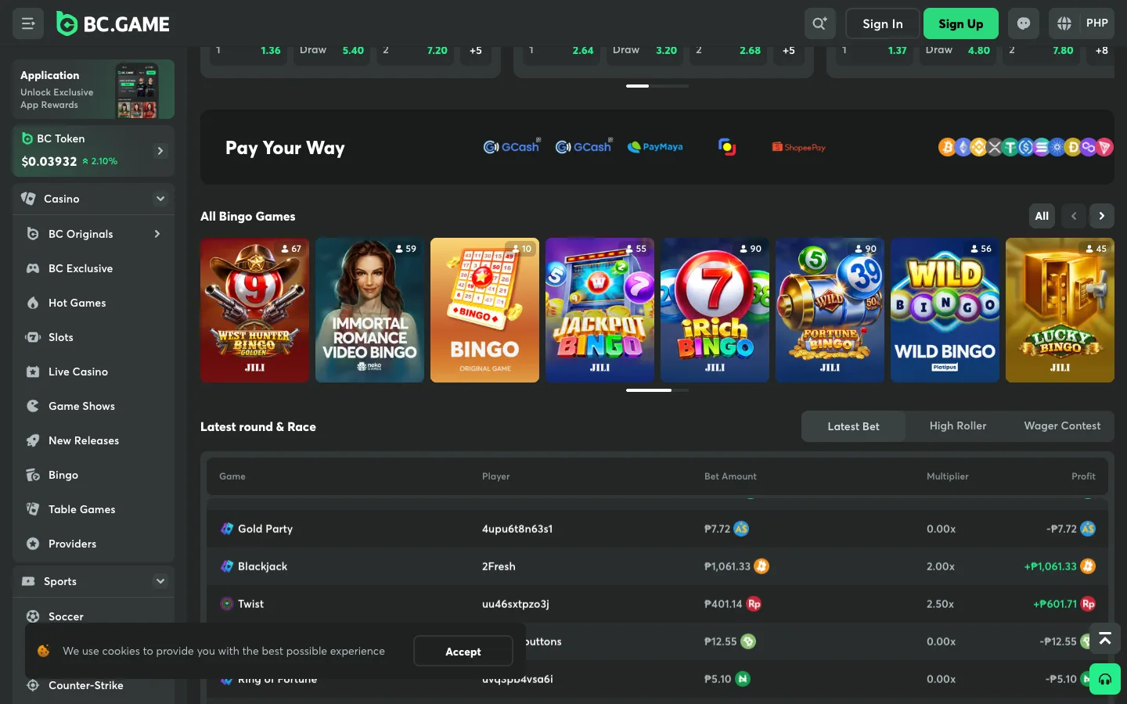Expand the BC Token chevron

pos(160,151)
